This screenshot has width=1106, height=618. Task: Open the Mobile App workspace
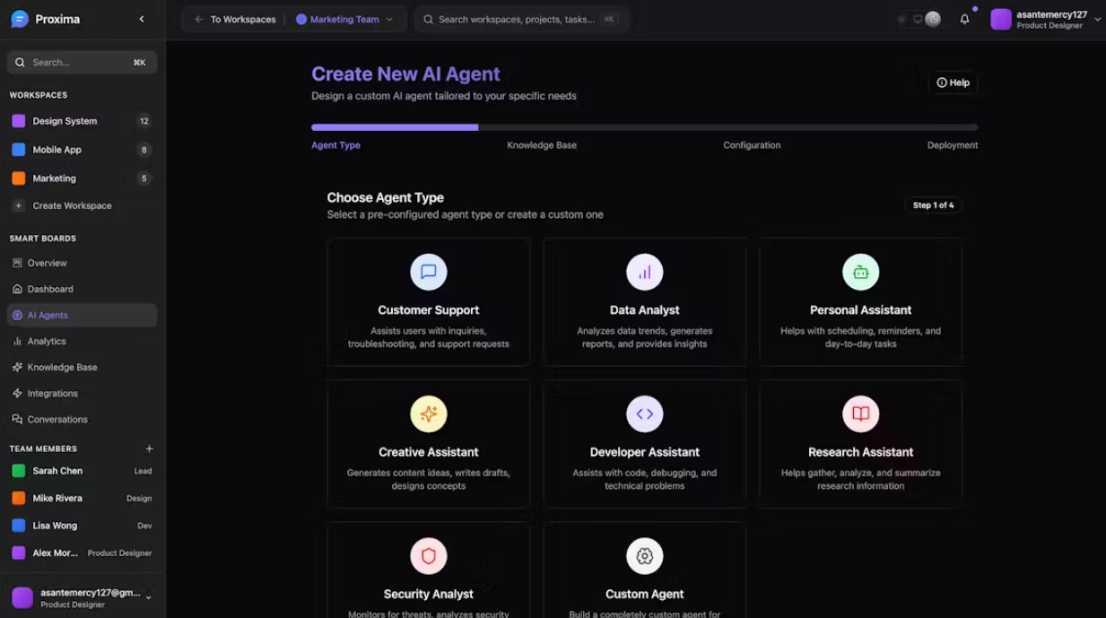pyautogui.click(x=82, y=150)
